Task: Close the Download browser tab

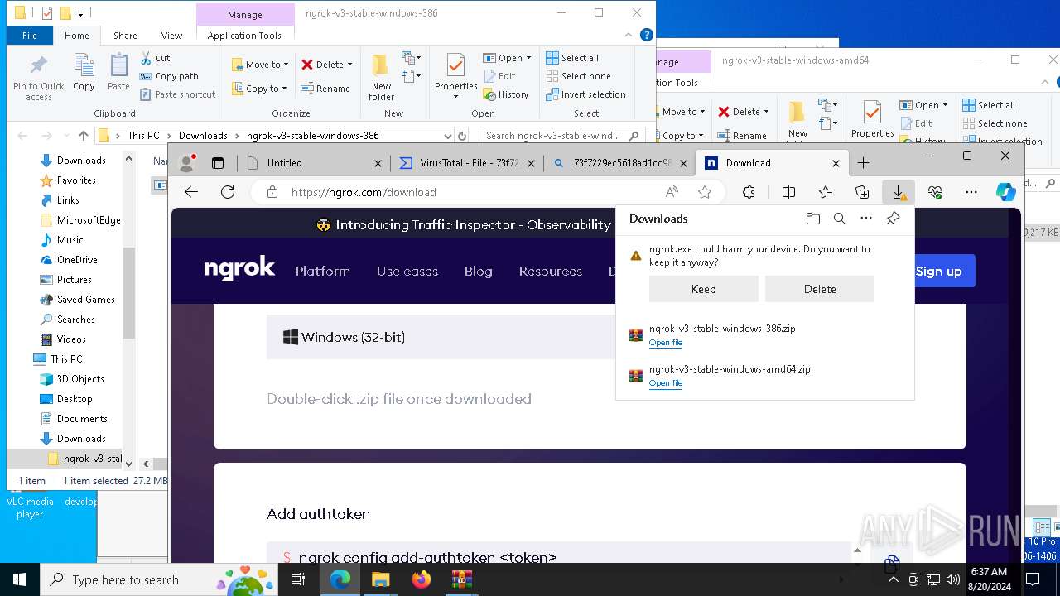Action: click(836, 163)
